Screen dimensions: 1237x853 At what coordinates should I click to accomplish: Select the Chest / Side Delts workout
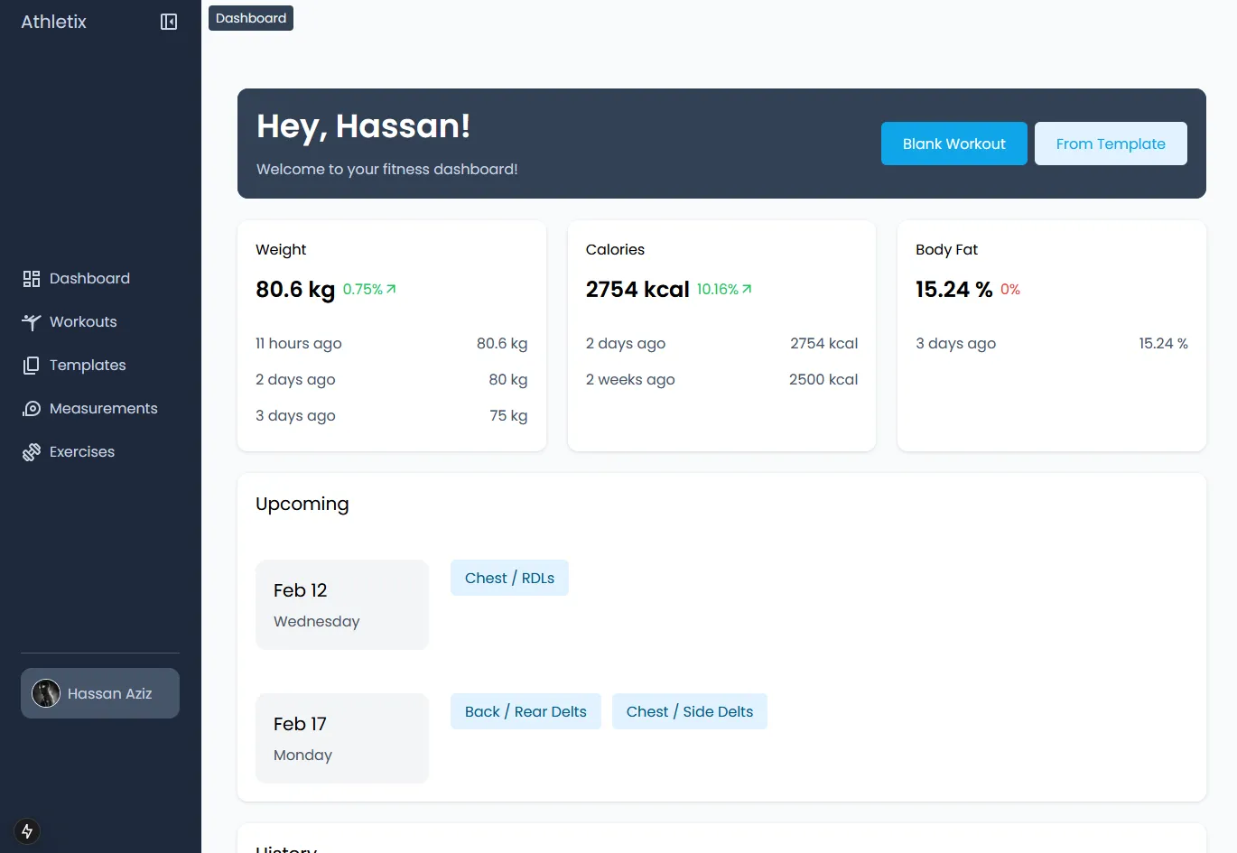689,711
